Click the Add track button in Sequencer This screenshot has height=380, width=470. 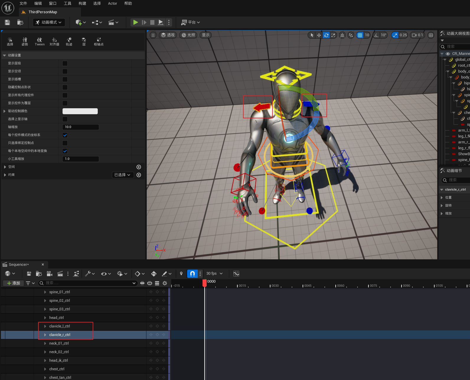click(x=14, y=283)
